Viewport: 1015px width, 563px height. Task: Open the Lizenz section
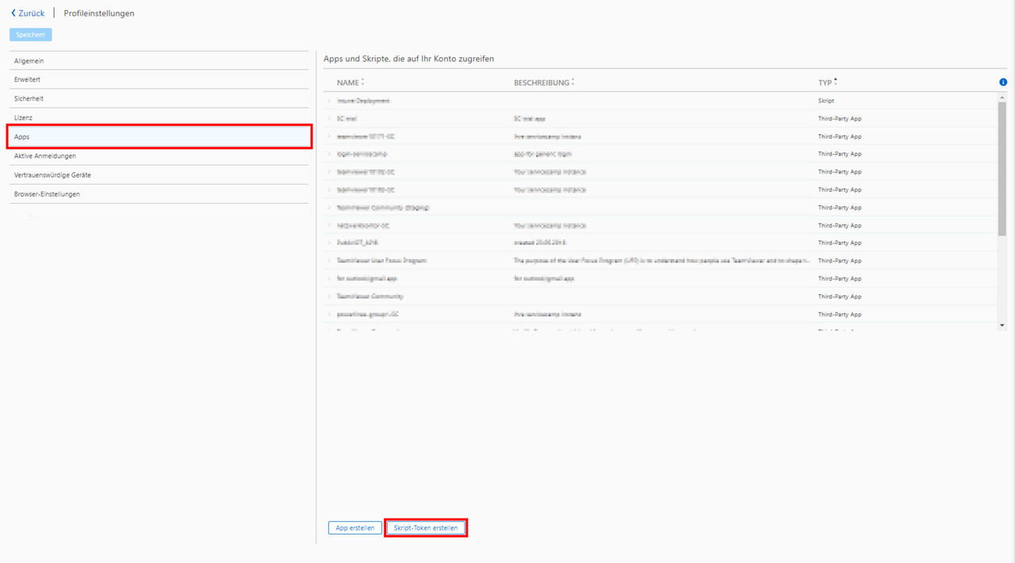click(159, 117)
